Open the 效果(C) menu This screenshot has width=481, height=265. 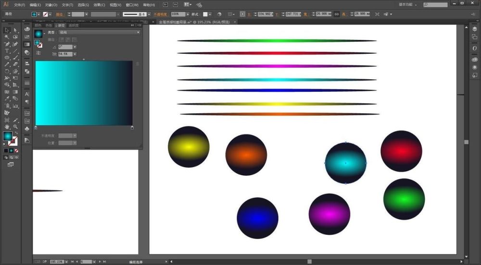[x=100, y=5]
